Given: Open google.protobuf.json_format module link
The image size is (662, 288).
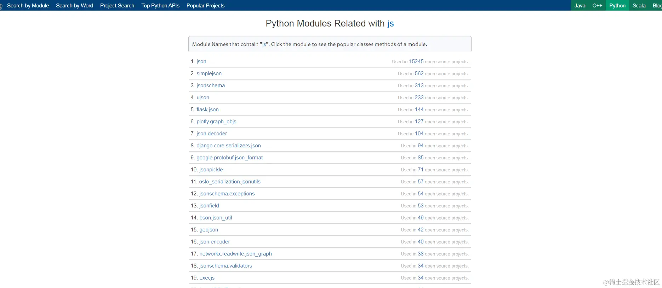Looking at the screenshot, I should (x=230, y=158).
